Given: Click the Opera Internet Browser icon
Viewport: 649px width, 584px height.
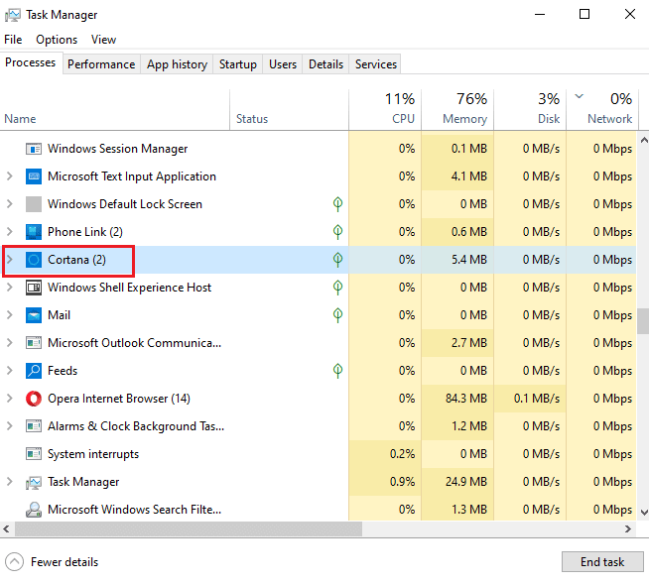Looking at the screenshot, I should click(x=34, y=399).
